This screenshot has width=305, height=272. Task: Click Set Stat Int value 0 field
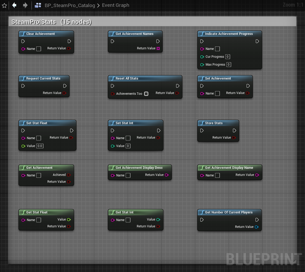pyautogui.click(x=128, y=146)
